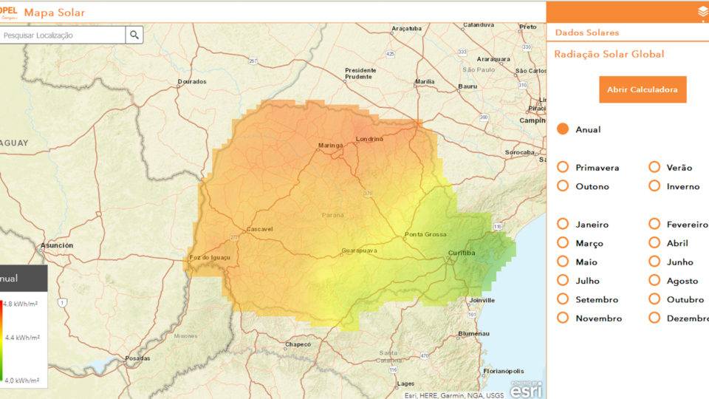Click Asunción on the map
This screenshot has height=399, width=709.
tap(57, 245)
